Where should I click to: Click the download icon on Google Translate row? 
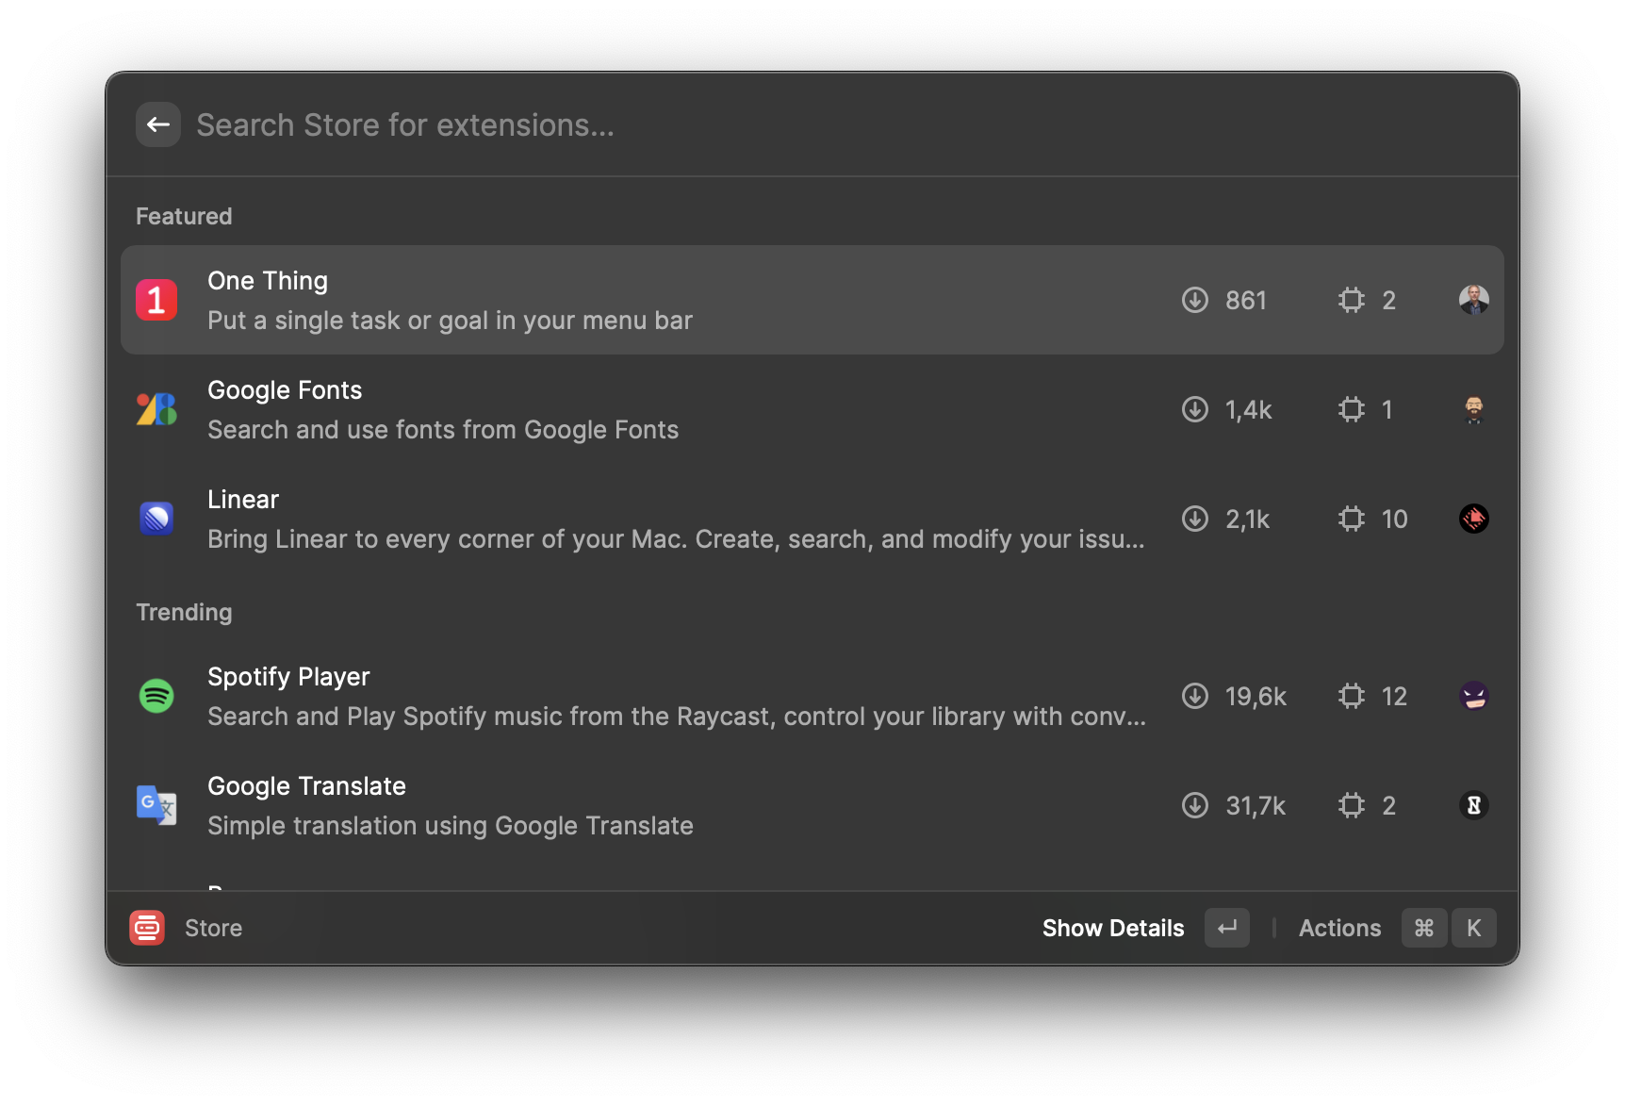pyautogui.click(x=1195, y=805)
